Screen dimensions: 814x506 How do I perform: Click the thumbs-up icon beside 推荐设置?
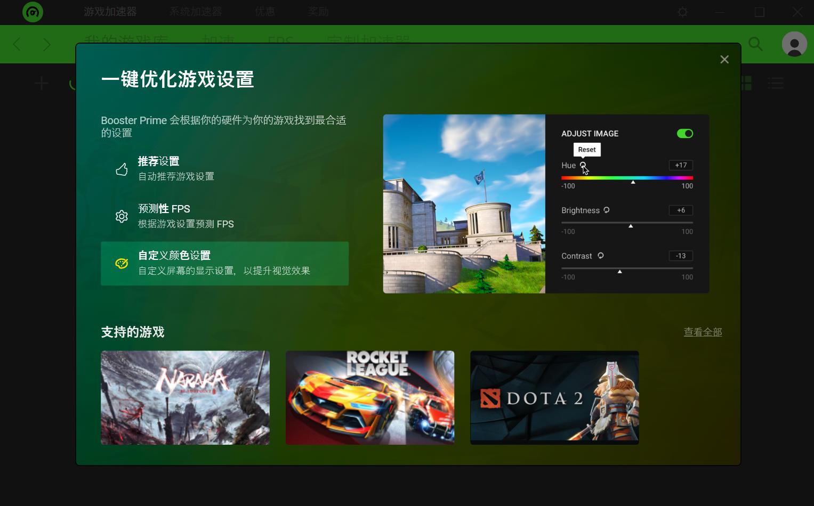pos(122,169)
